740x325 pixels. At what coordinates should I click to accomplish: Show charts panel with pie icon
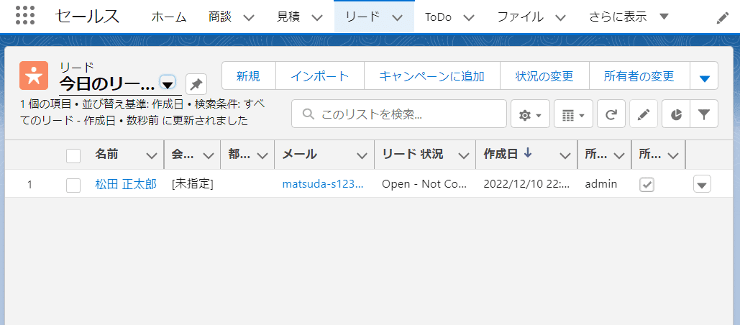point(676,114)
